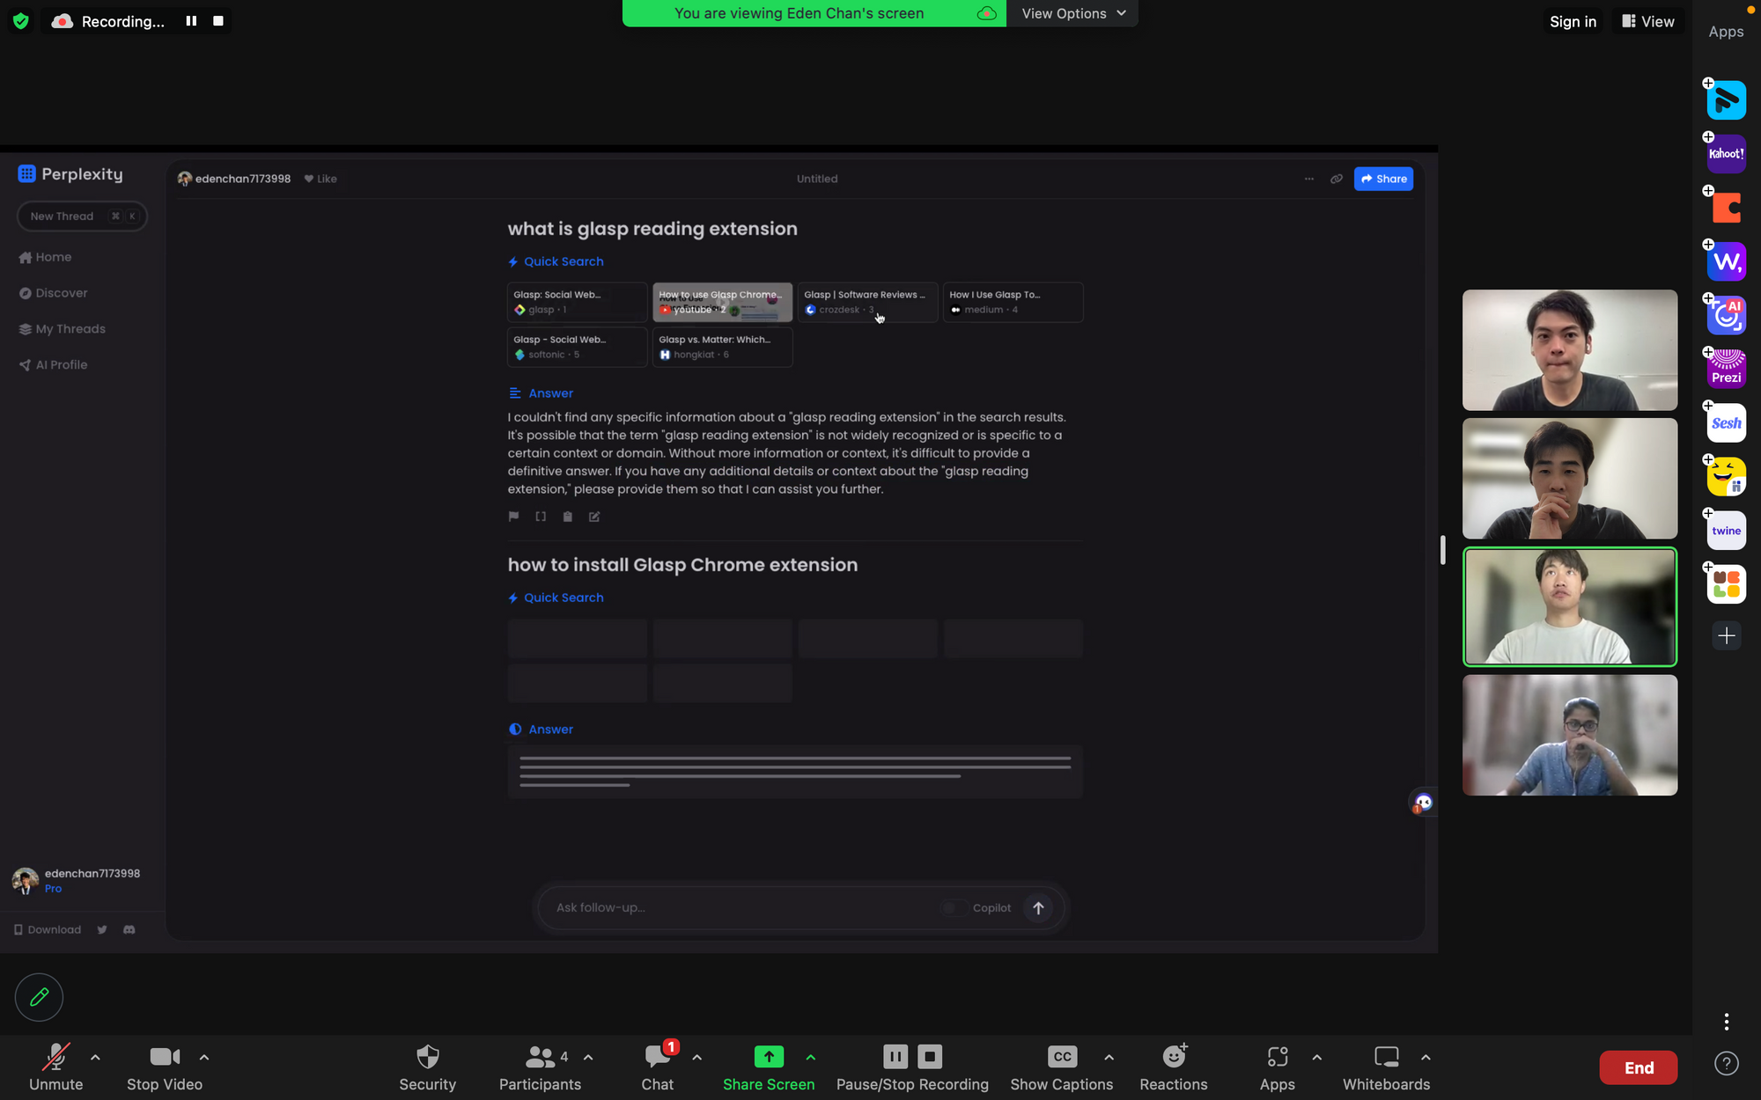Open Whiteboards from the toolbar
The image size is (1761, 1100).
pos(1385,1067)
